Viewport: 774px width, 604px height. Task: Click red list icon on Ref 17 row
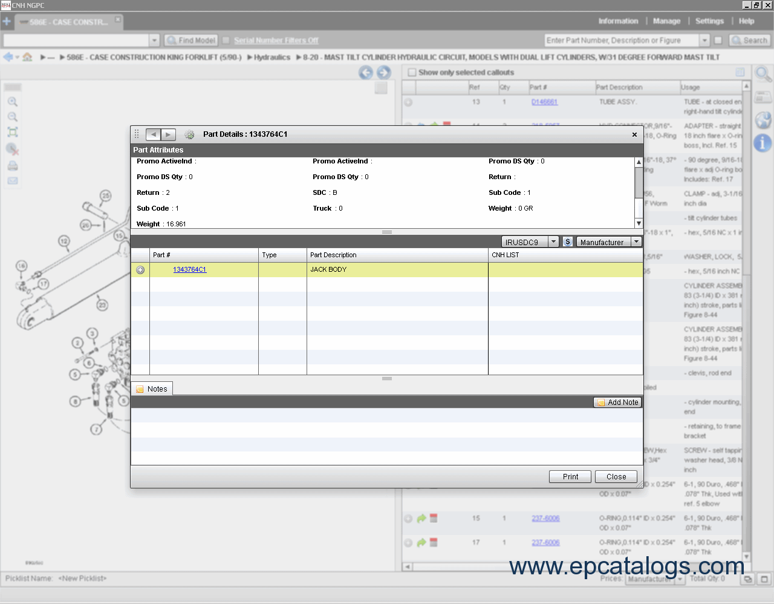(434, 542)
